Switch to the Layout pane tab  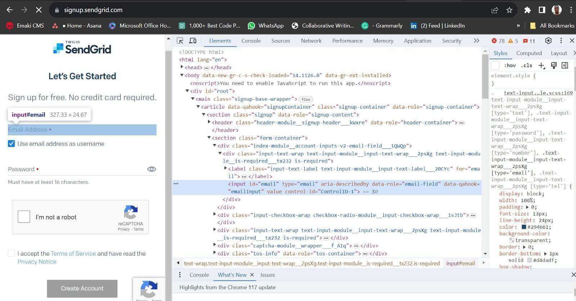(559, 53)
